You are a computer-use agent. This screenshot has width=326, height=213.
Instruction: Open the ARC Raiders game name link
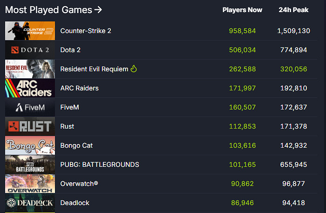(79, 88)
